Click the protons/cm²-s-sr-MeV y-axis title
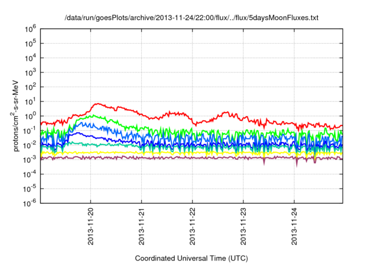The width and height of the screenshot is (378, 264). click(x=15, y=115)
